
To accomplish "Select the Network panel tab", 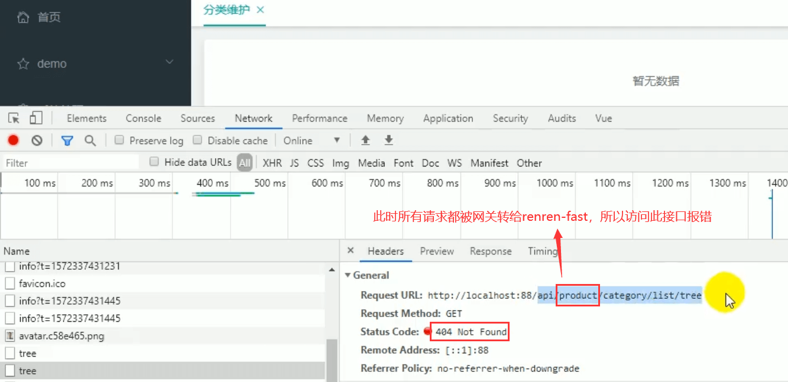I will point(254,118).
